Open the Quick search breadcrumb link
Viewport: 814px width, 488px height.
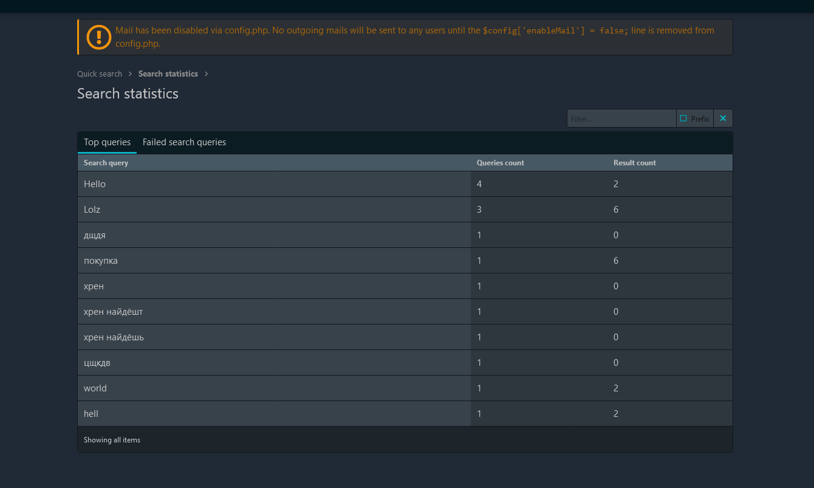tap(100, 74)
